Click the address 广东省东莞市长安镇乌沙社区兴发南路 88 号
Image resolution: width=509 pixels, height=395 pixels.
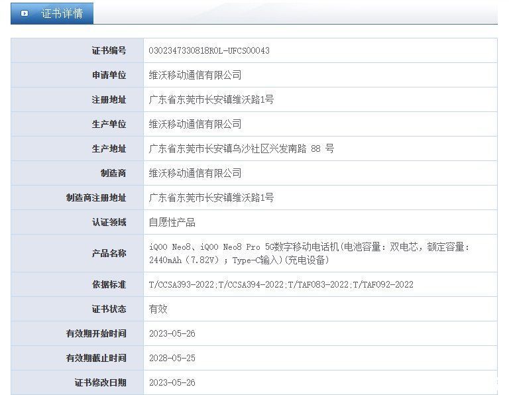(x=241, y=148)
